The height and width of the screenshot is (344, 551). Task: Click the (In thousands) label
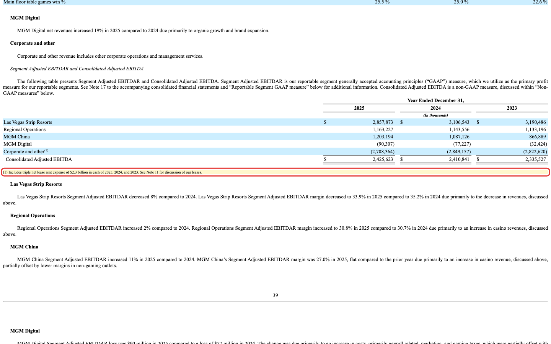click(x=435, y=115)
